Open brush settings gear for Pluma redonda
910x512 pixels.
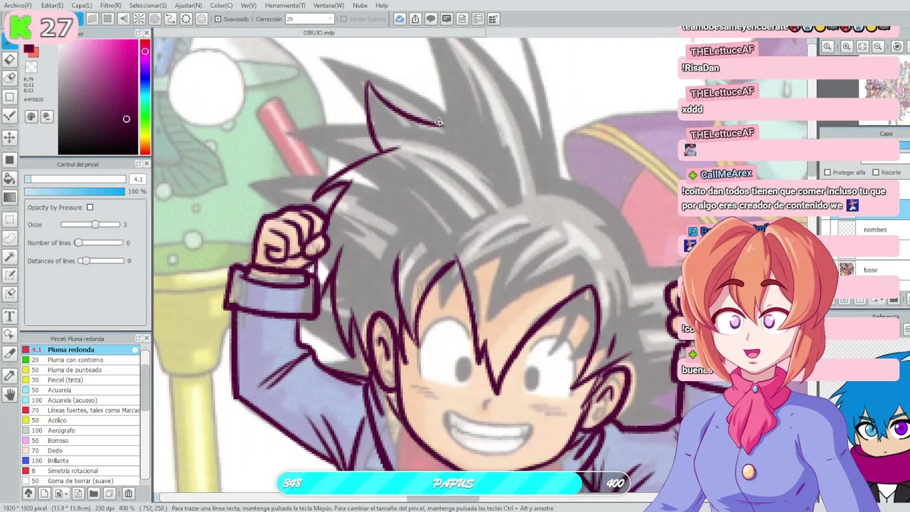pyautogui.click(x=135, y=350)
